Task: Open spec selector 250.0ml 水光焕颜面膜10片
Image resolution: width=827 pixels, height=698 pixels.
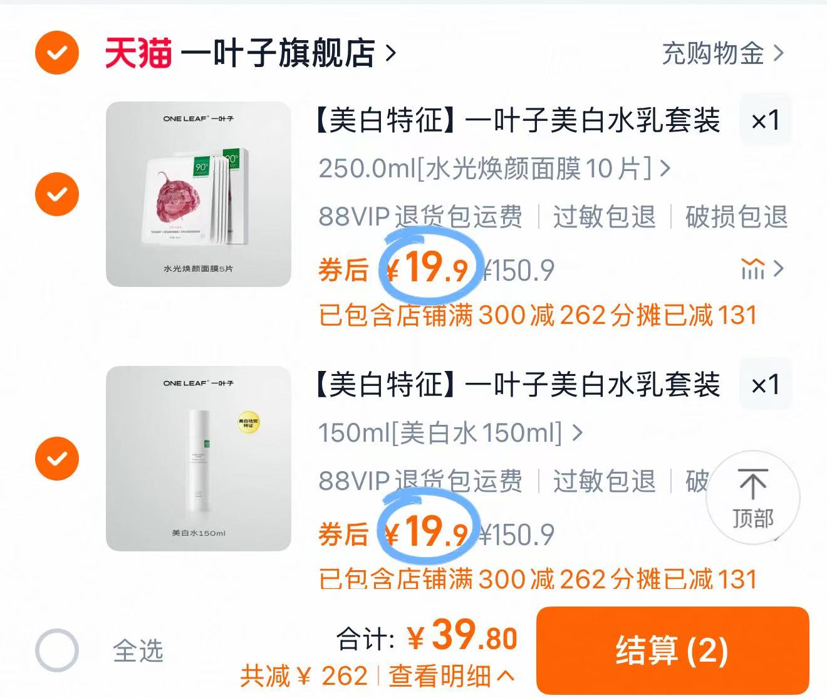Action: 492,169
